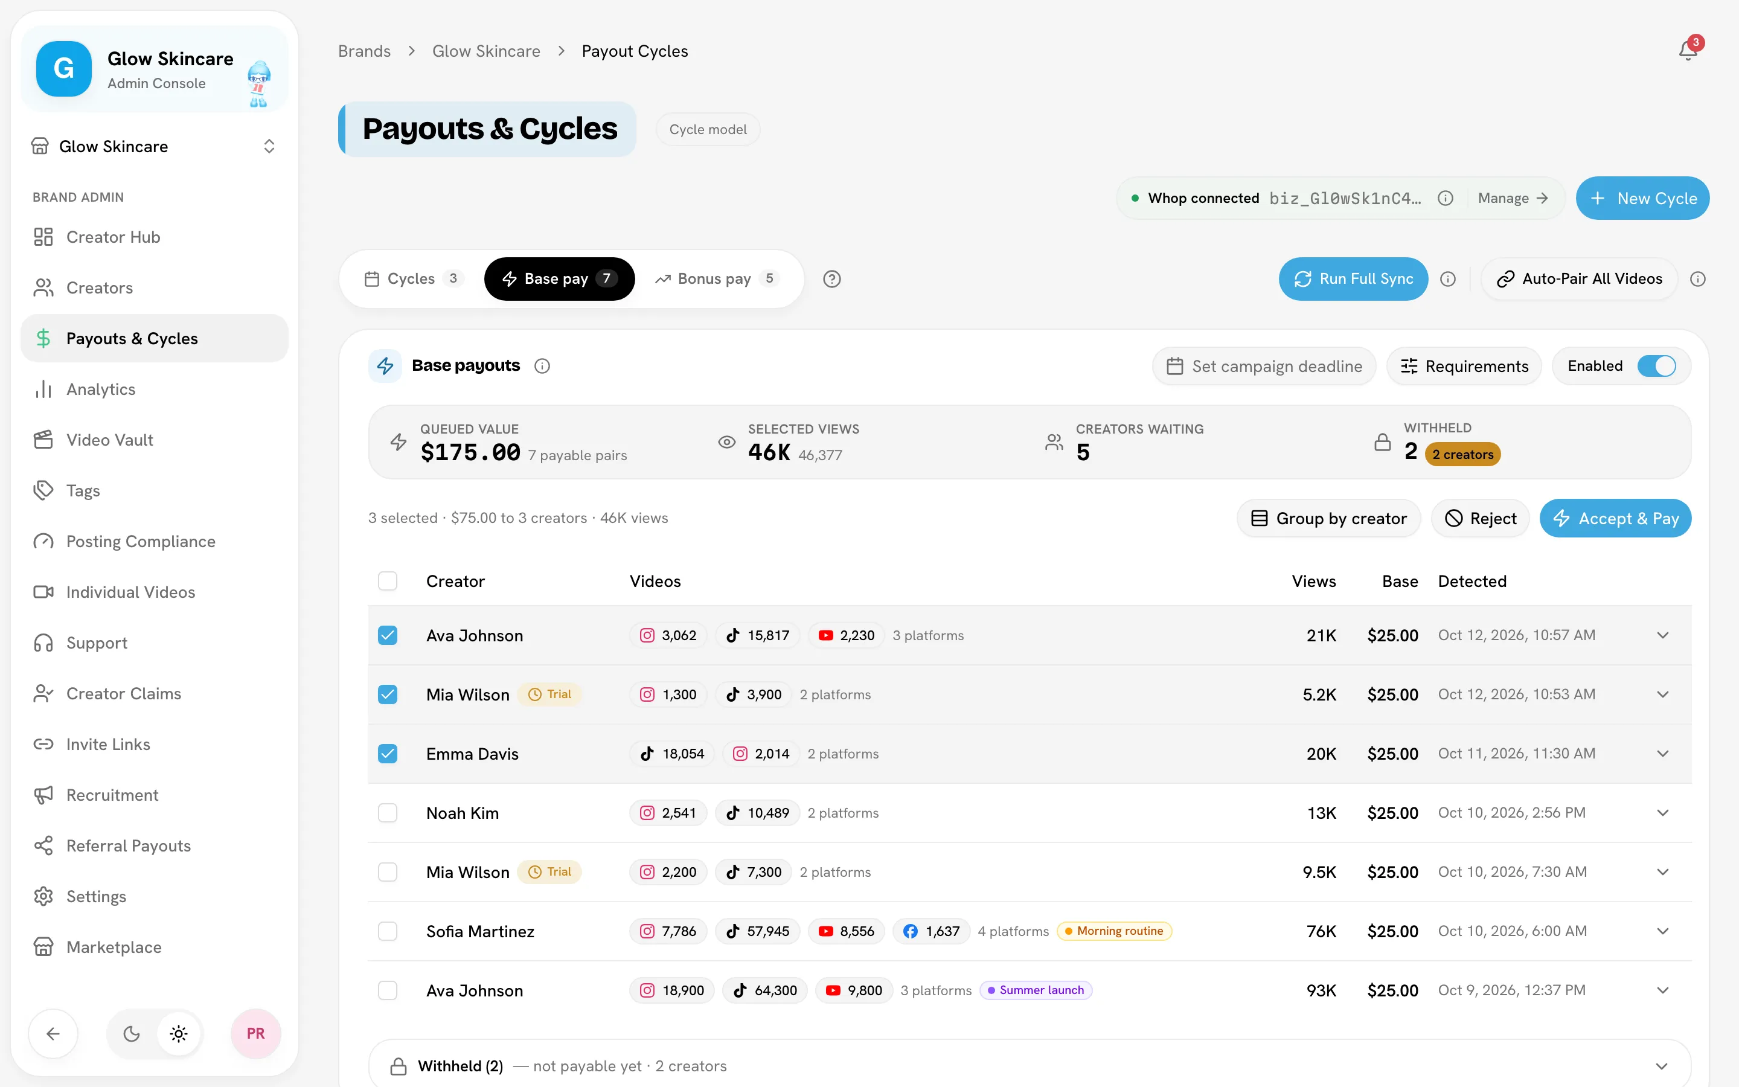Open the notifications bell
The height and width of the screenshot is (1087, 1739).
pos(1688,50)
